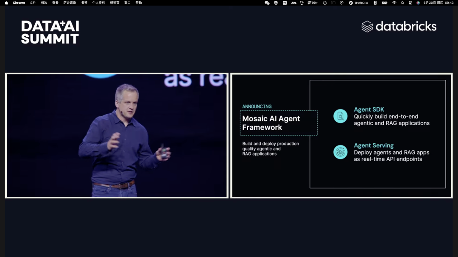Click the Agent Serving circular icon
458x257 pixels.
[340, 152]
